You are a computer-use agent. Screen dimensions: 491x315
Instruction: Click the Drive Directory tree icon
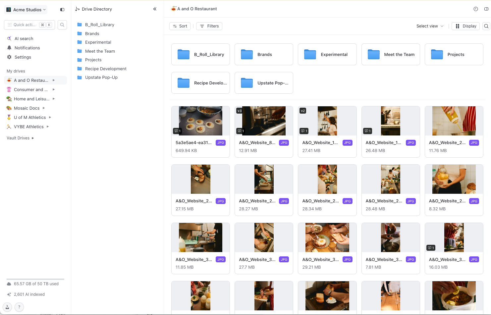pyautogui.click(x=77, y=9)
